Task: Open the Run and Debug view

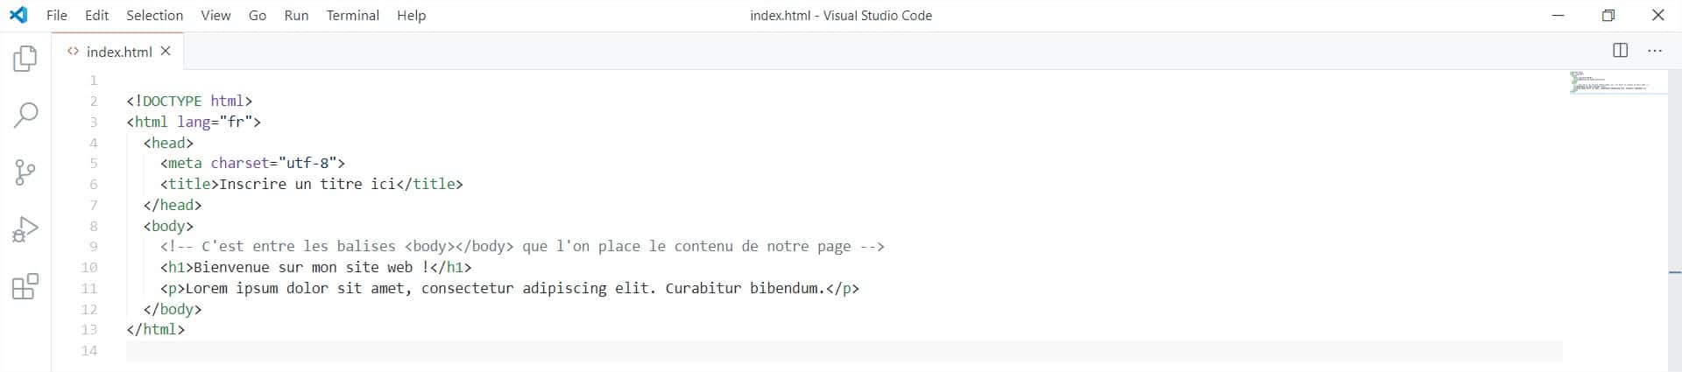Action: click(x=25, y=229)
